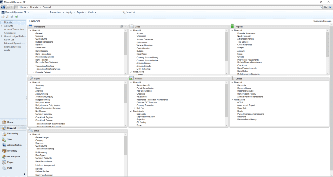
Task: Click the Transactions panel layout toggle icon
Action: pos(122,27)
